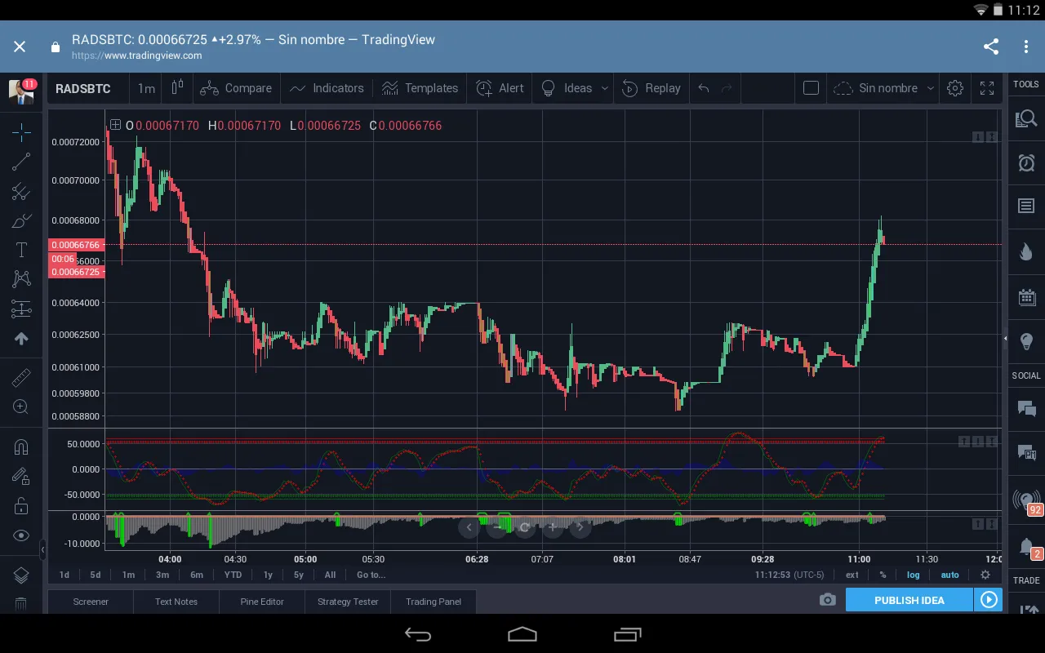Hide all drawing tools with eye icon

click(21, 535)
